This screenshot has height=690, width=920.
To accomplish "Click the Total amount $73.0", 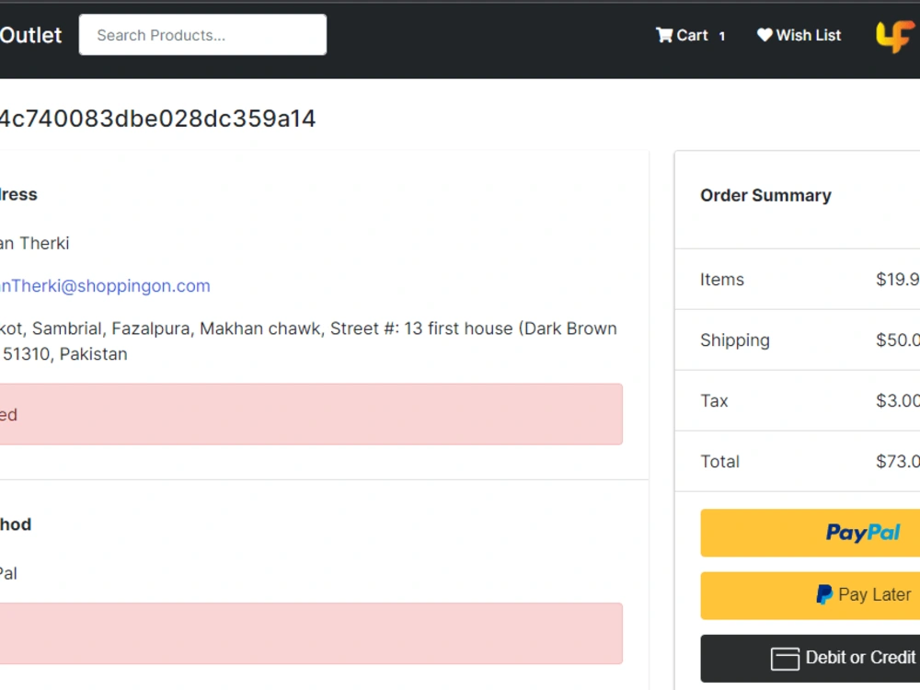I will pos(898,462).
